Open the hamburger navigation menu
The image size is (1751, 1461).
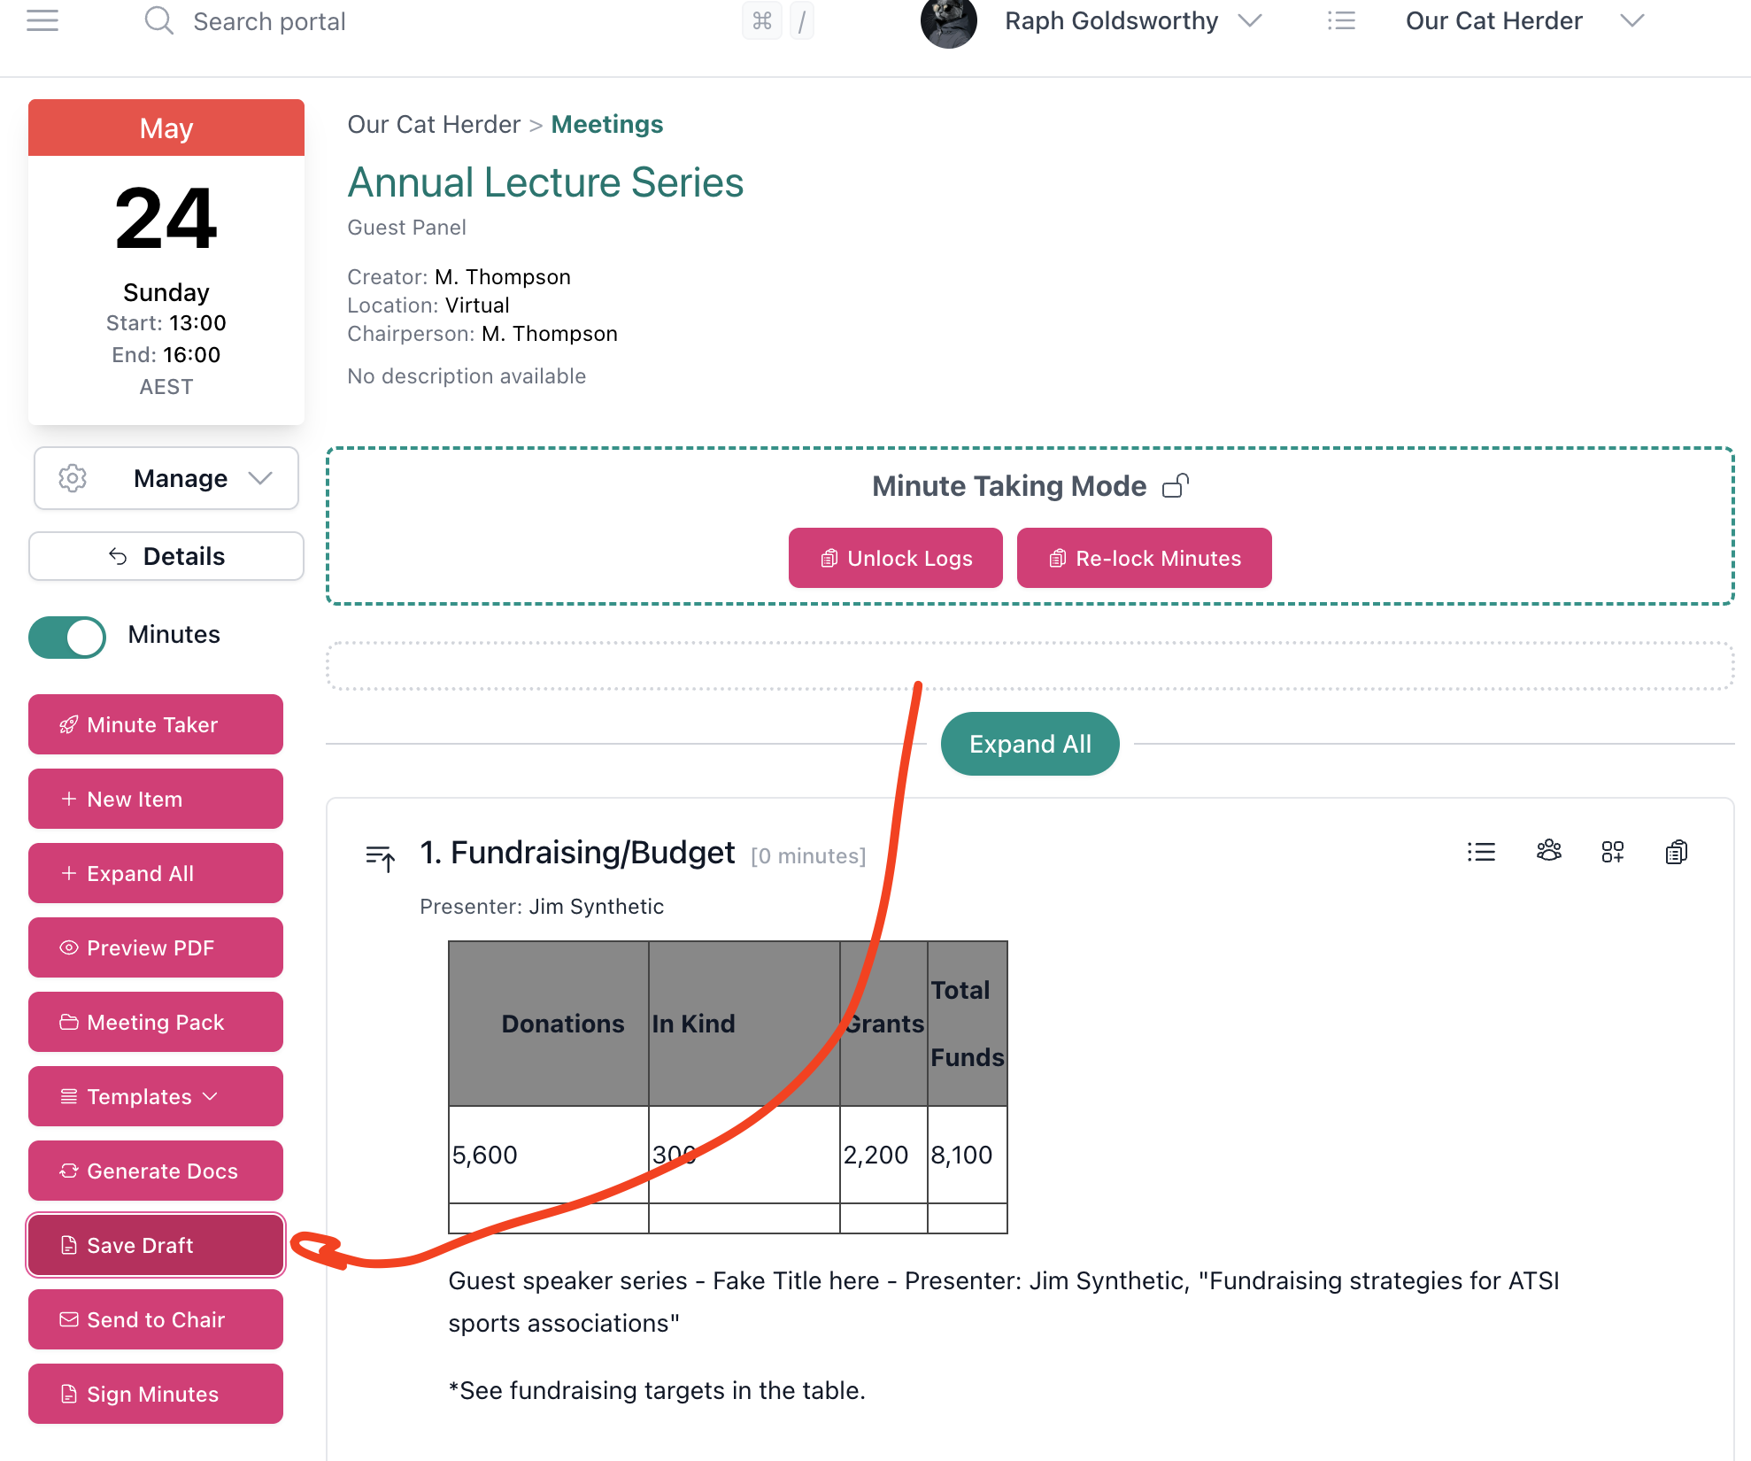click(42, 20)
